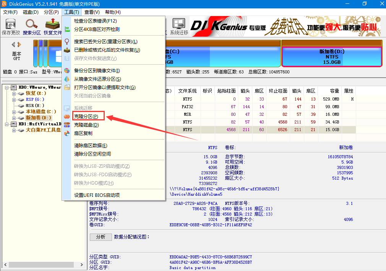Expand the 恢复(E:) partition node
386x271 pixels.
tap(14, 94)
